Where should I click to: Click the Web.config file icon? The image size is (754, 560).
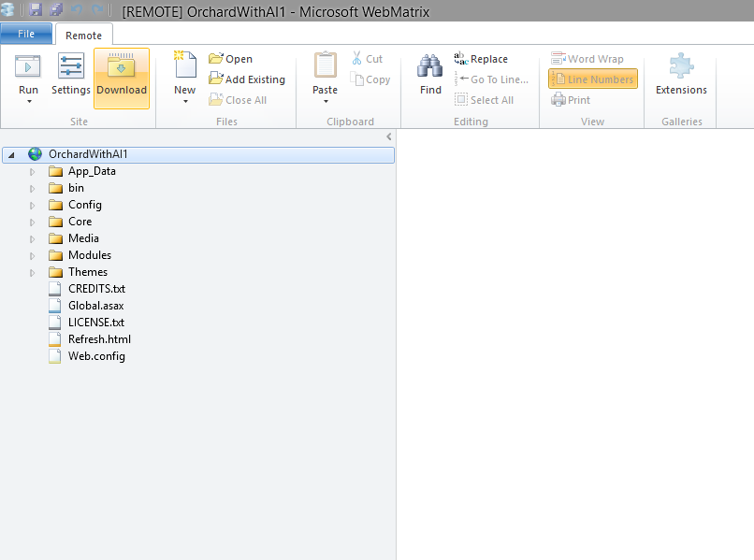55,356
